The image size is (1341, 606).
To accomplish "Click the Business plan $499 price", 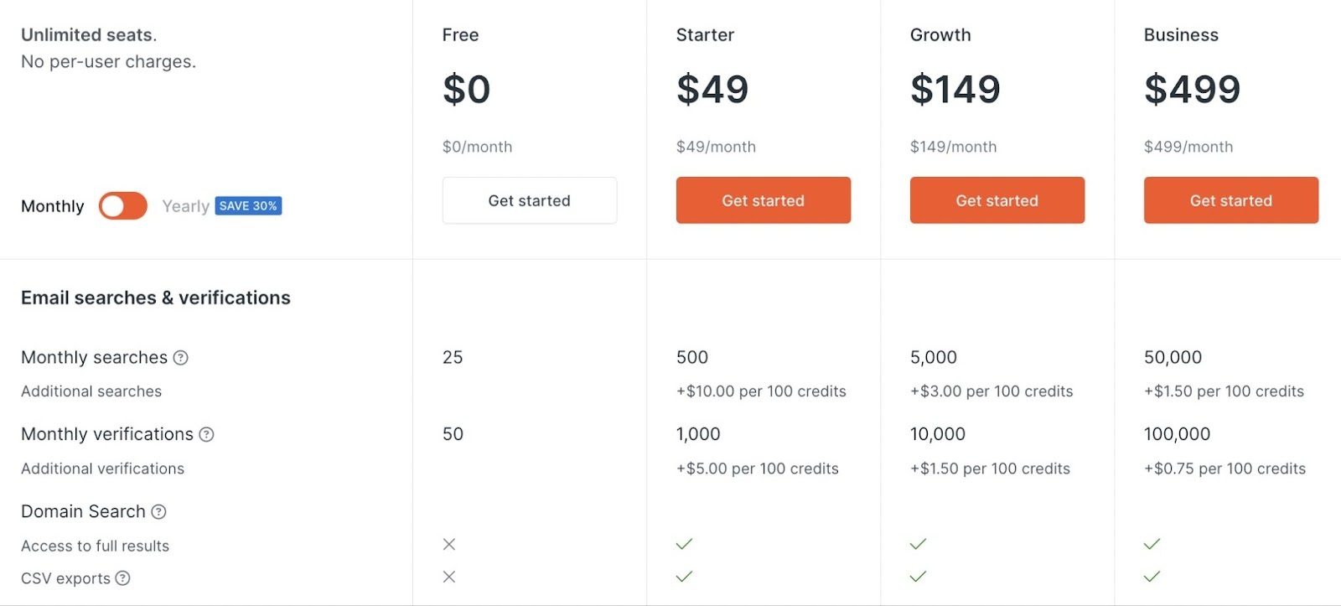I will click(1192, 89).
